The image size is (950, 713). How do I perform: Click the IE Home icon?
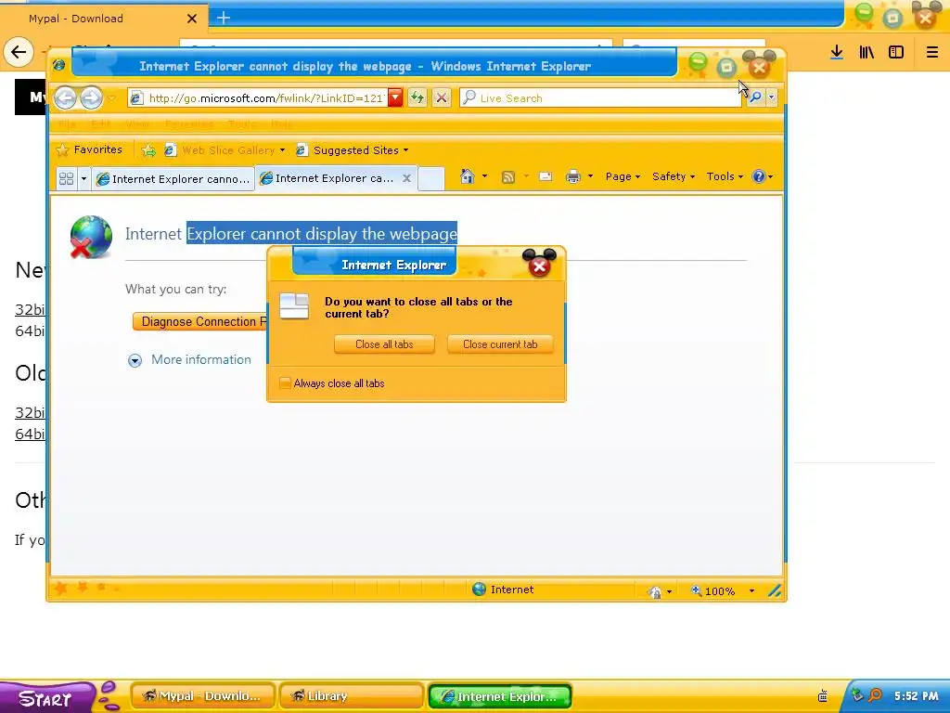(x=467, y=176)
